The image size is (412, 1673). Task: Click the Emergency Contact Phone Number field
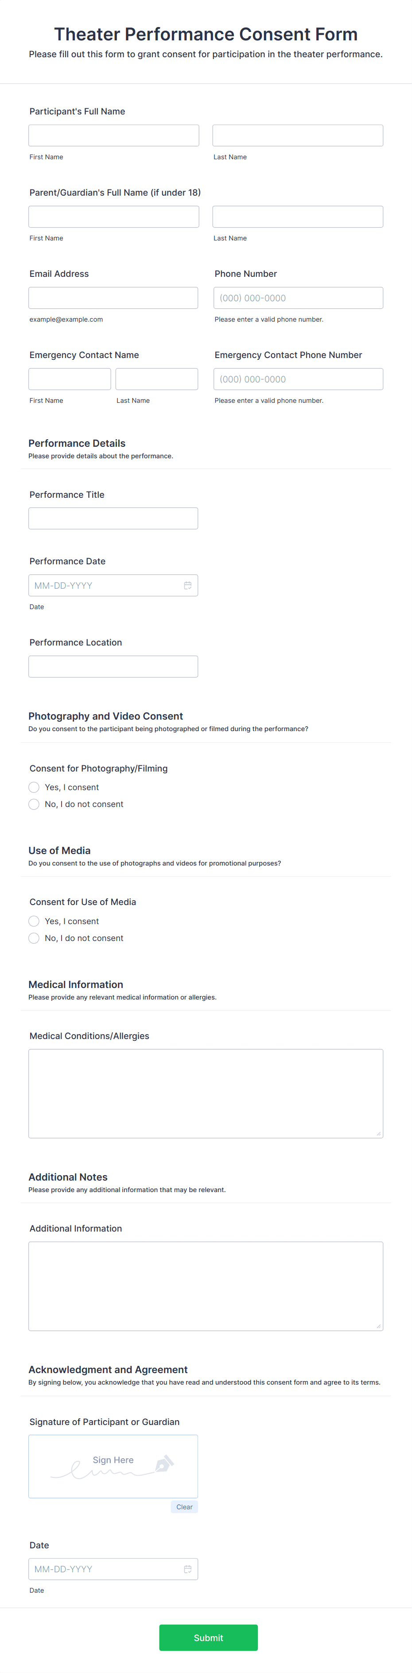(x=298, y=378)
